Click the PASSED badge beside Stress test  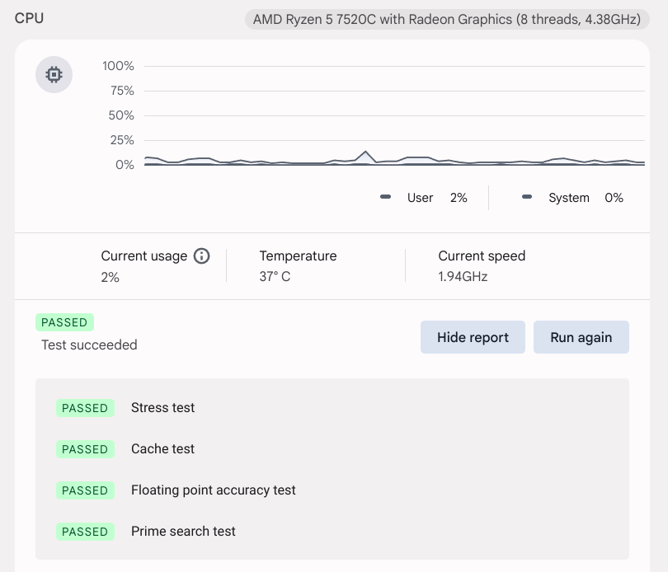tap(85, 408)
